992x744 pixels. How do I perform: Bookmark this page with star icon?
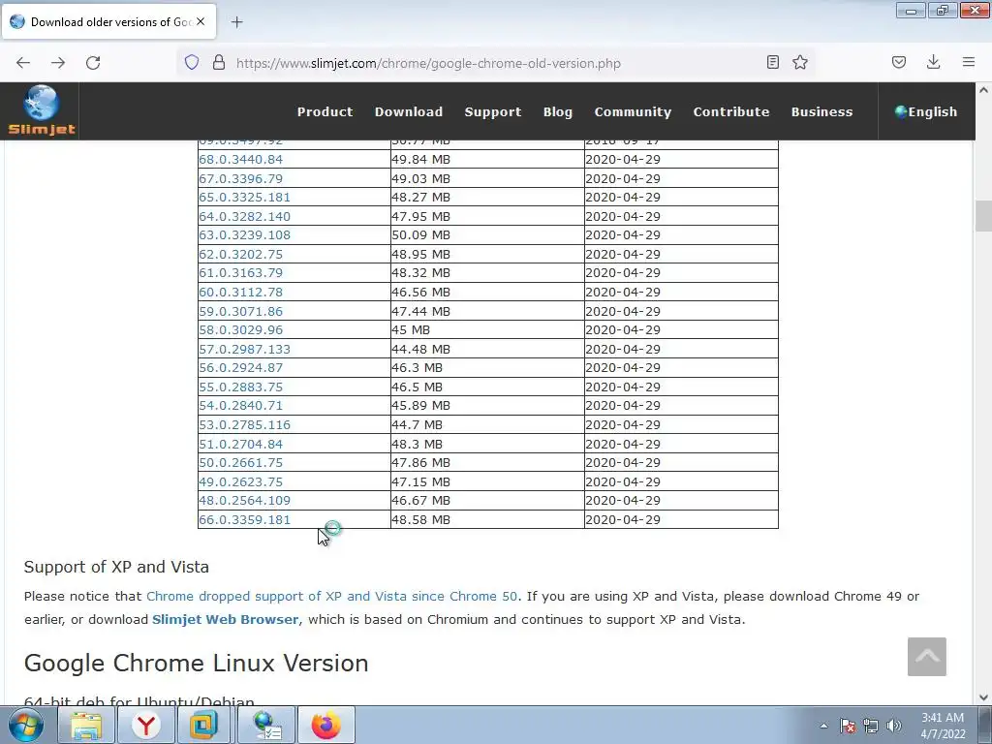[800, 62]
